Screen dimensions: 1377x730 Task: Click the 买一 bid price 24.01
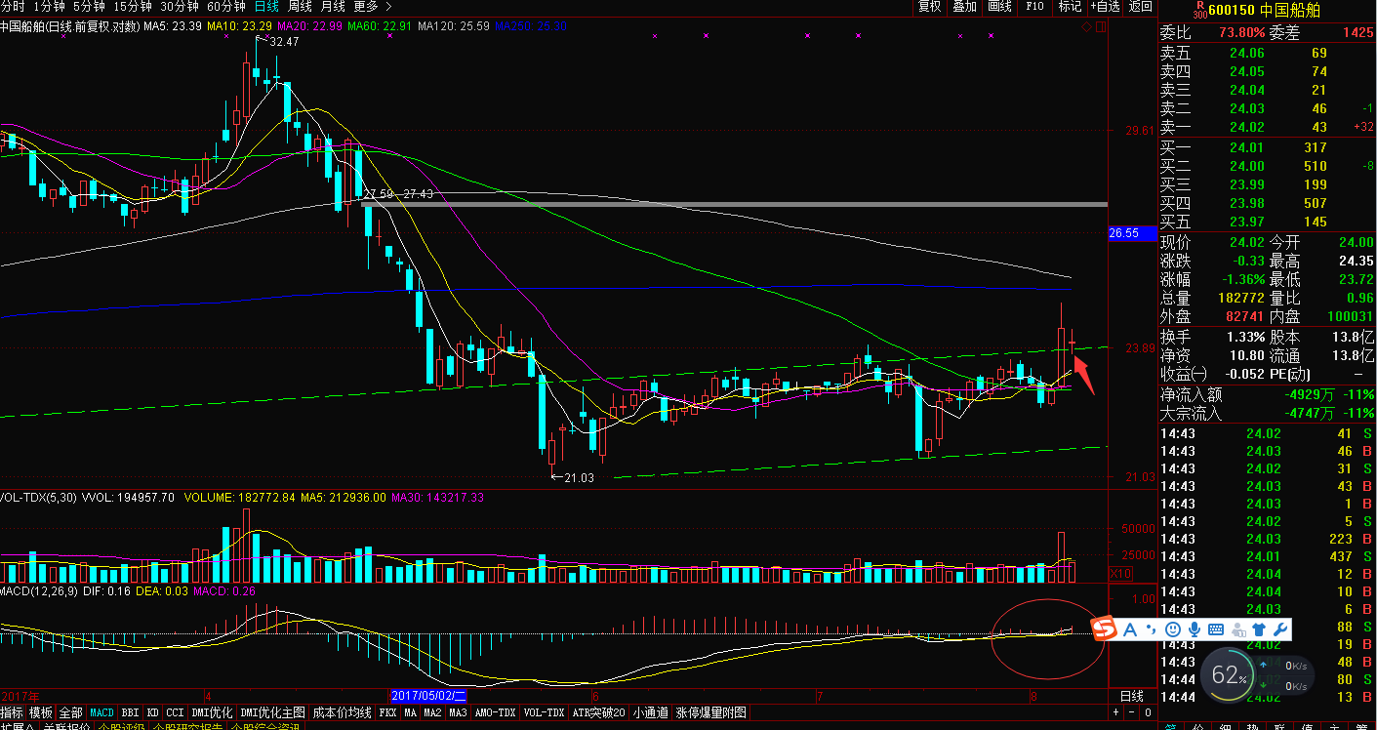pos(1246,147)
